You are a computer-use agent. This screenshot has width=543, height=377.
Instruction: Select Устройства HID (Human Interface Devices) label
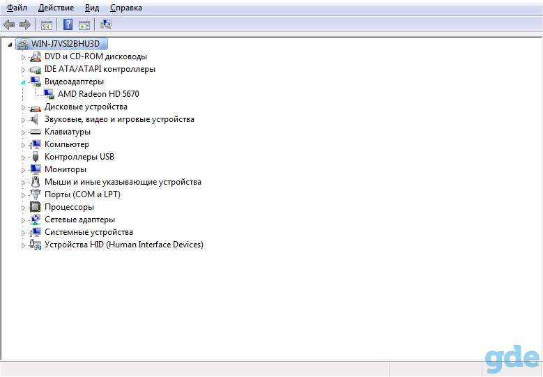pyautogui.click(x=124, y=245)
